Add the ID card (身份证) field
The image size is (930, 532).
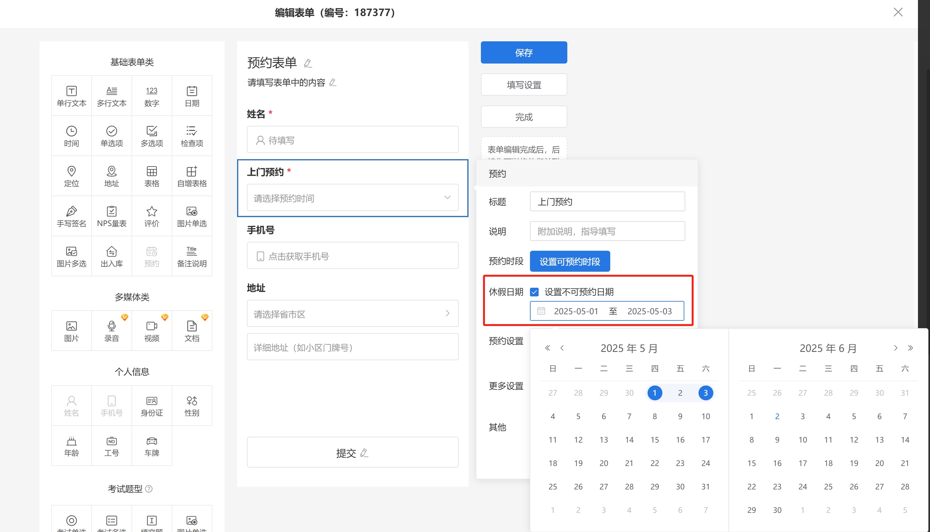[152, 406]
